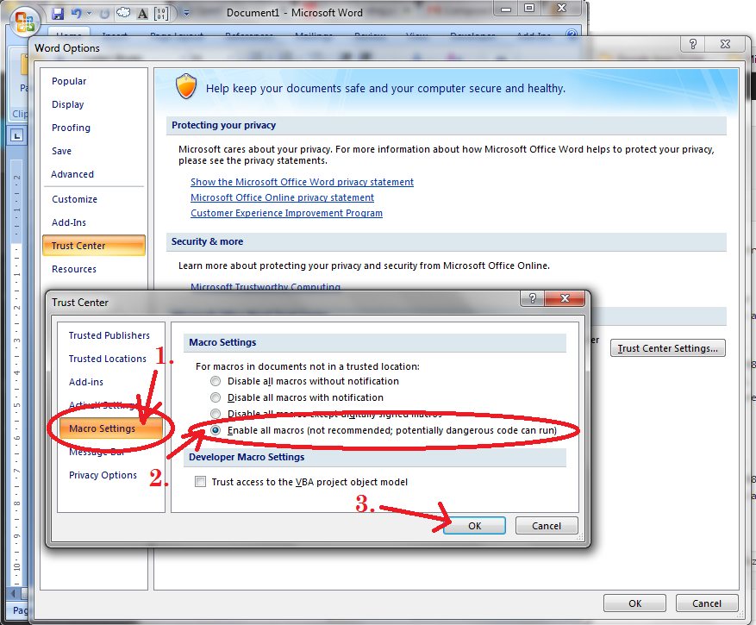Select Disable all macros except digitally signed
Image resolution: width=756 pixels, height=625 pixels.
pos(216,414)
